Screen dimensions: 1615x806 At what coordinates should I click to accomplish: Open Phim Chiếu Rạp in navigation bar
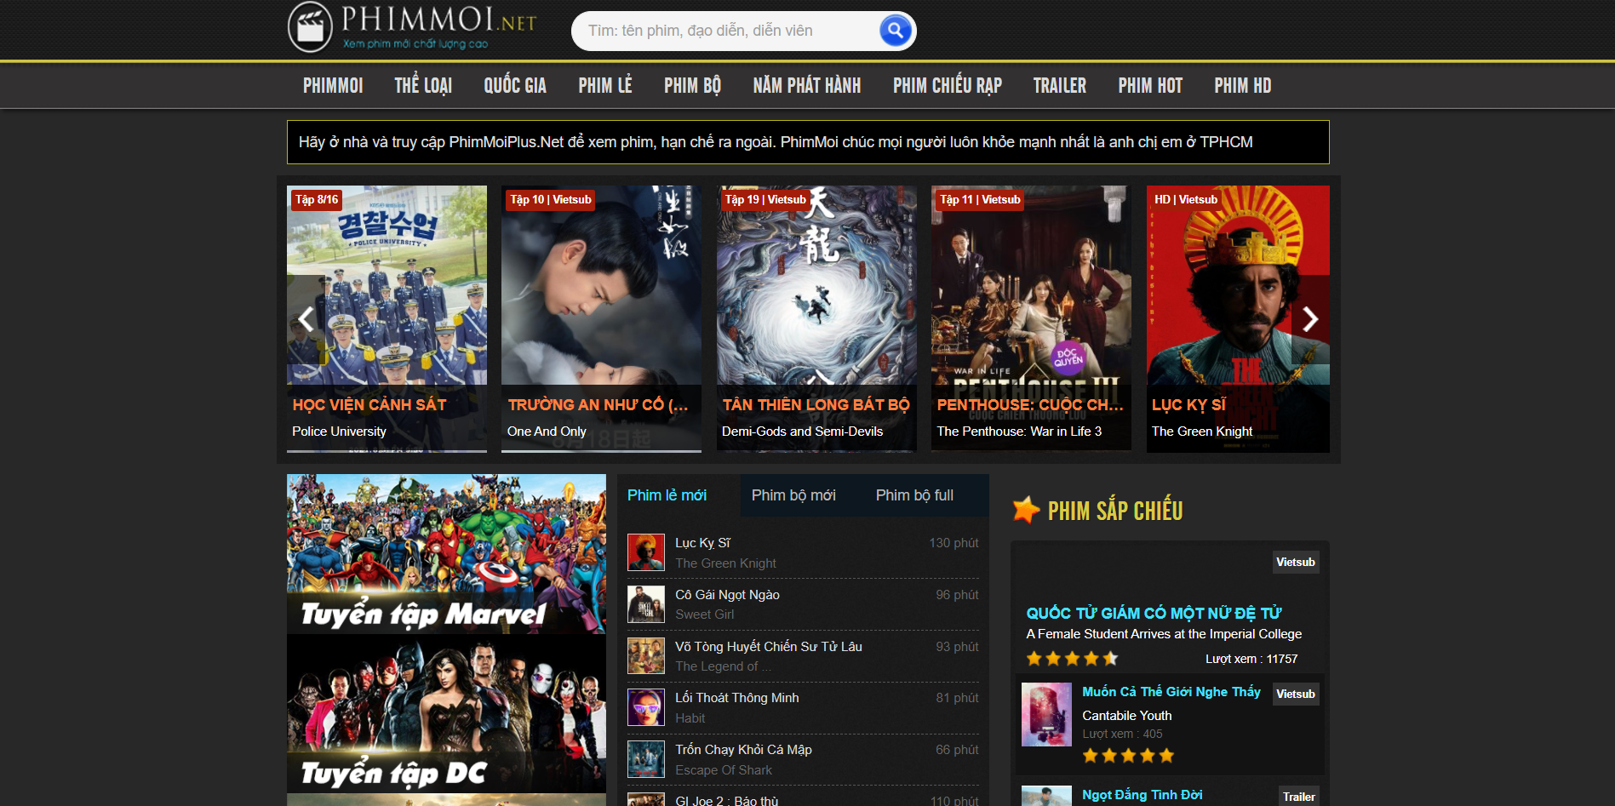pos(947,86)
